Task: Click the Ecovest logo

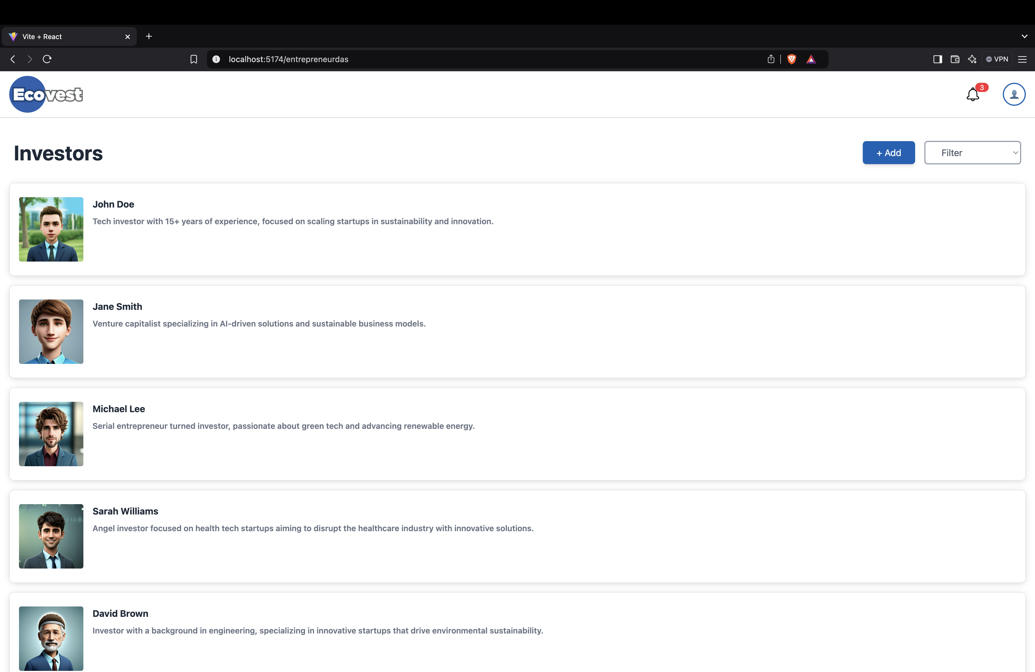Action: [x=46, y=94]
